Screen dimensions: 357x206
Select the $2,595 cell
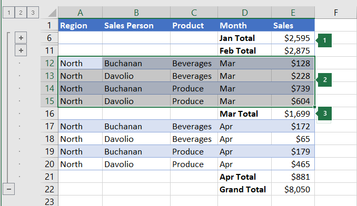click(x=293, y=38)
